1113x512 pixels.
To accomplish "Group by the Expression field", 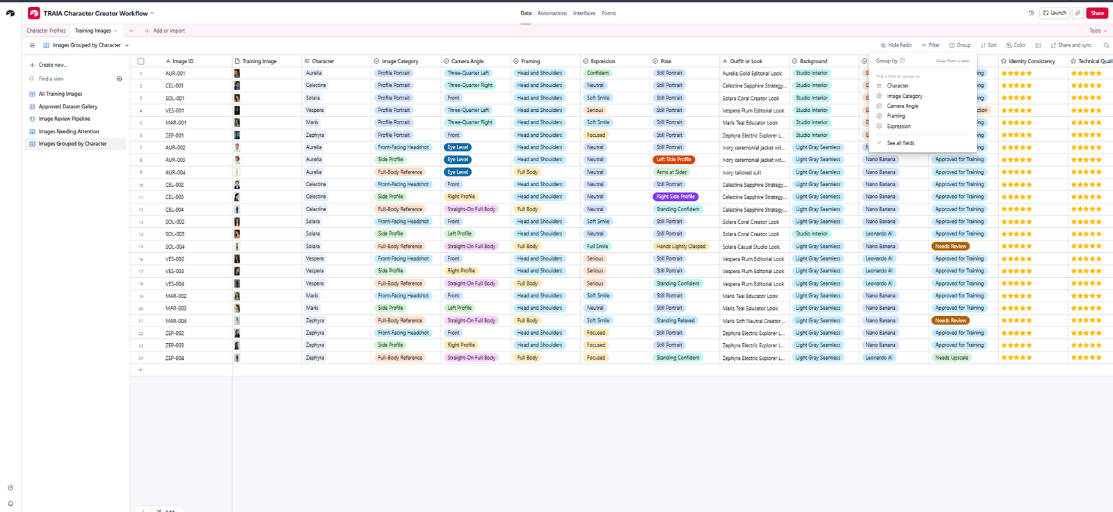I will coord(899,126).
